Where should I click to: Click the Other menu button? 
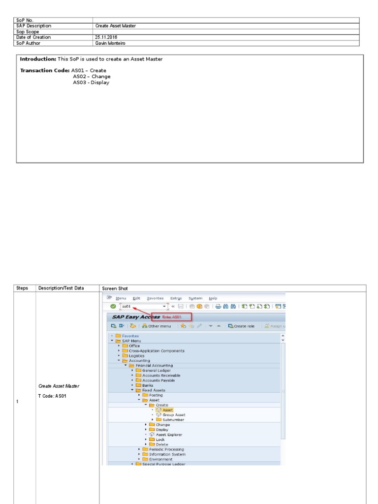click(157, 326)
